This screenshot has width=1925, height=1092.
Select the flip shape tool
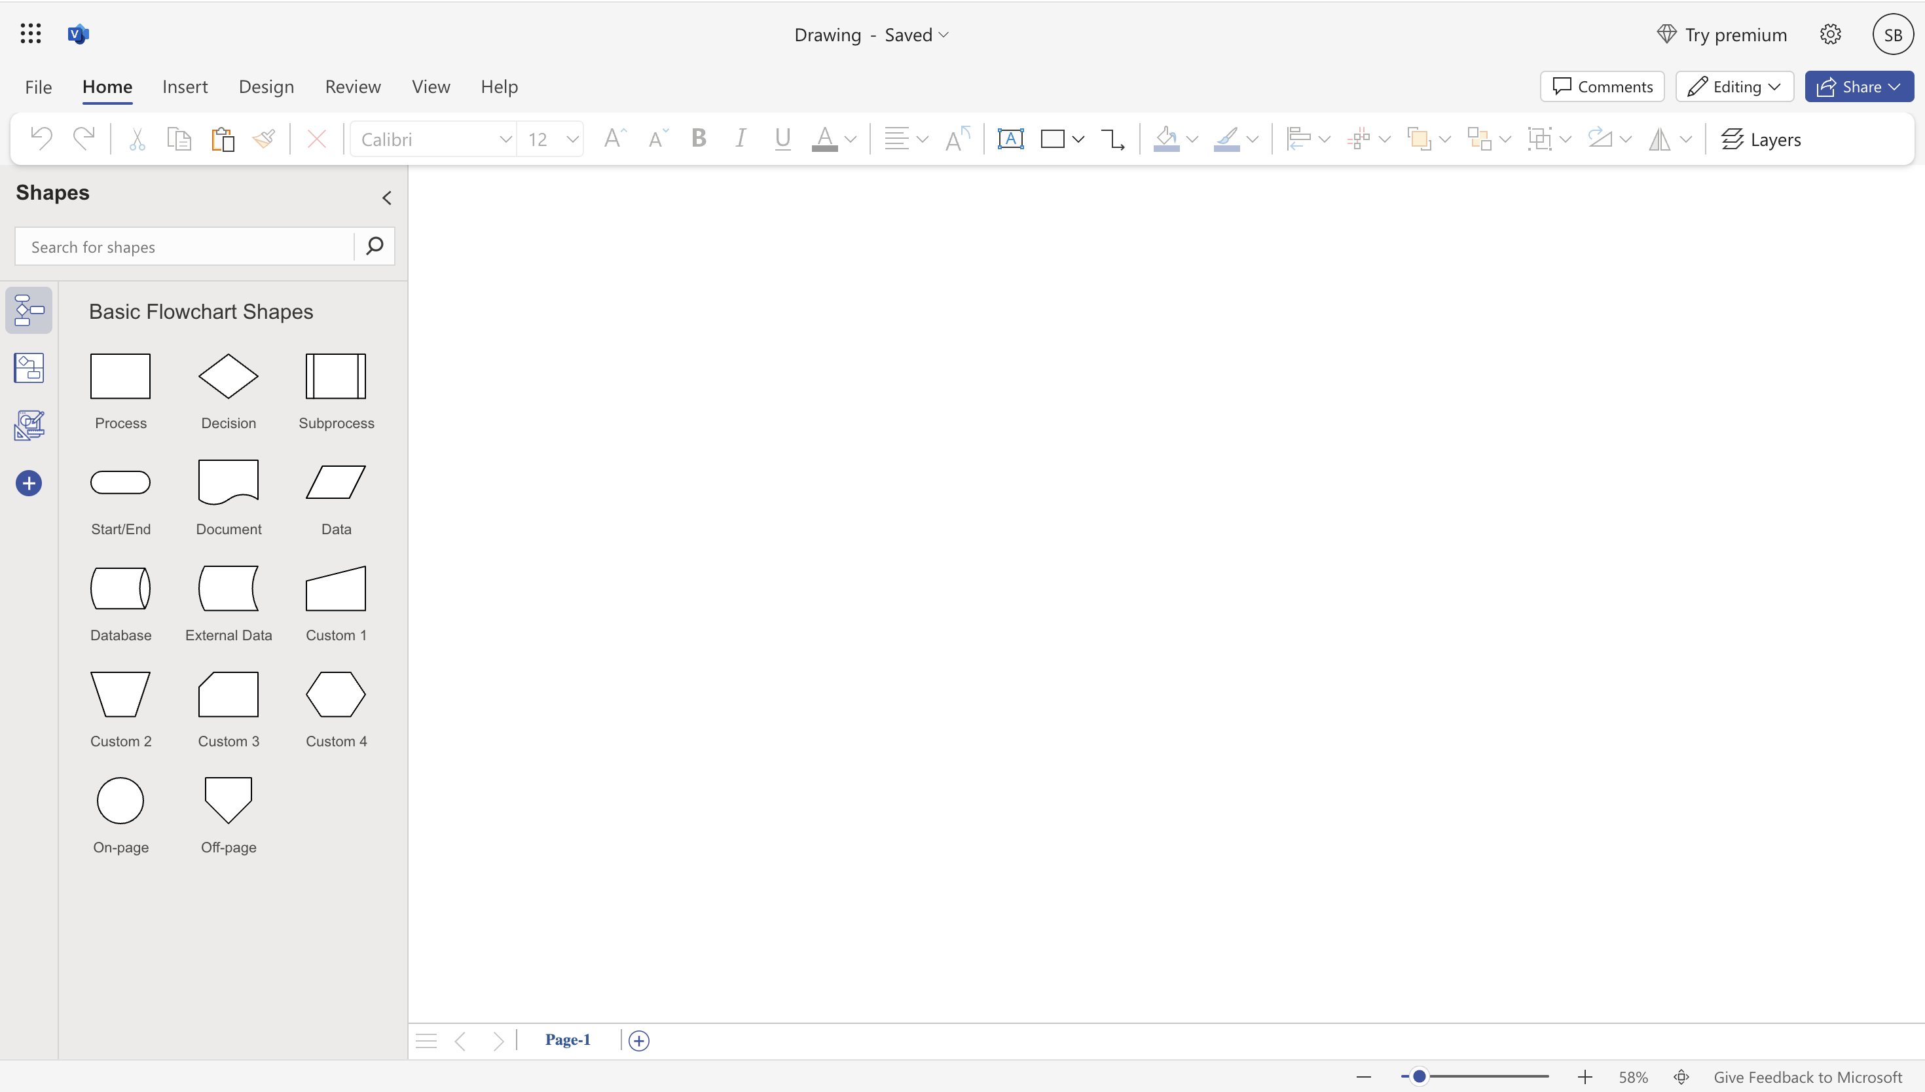(x=1660, y=139)
